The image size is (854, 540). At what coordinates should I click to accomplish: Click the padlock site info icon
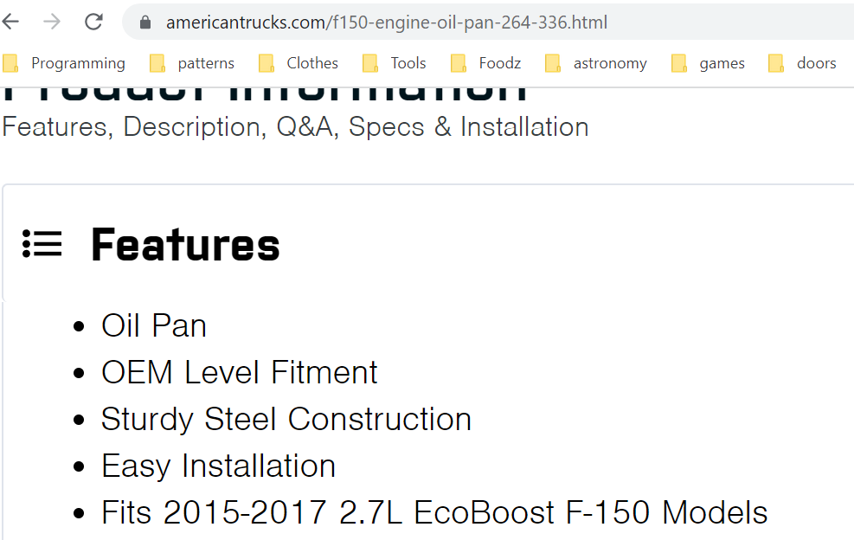pyautogui.click(x=144, y=22)
